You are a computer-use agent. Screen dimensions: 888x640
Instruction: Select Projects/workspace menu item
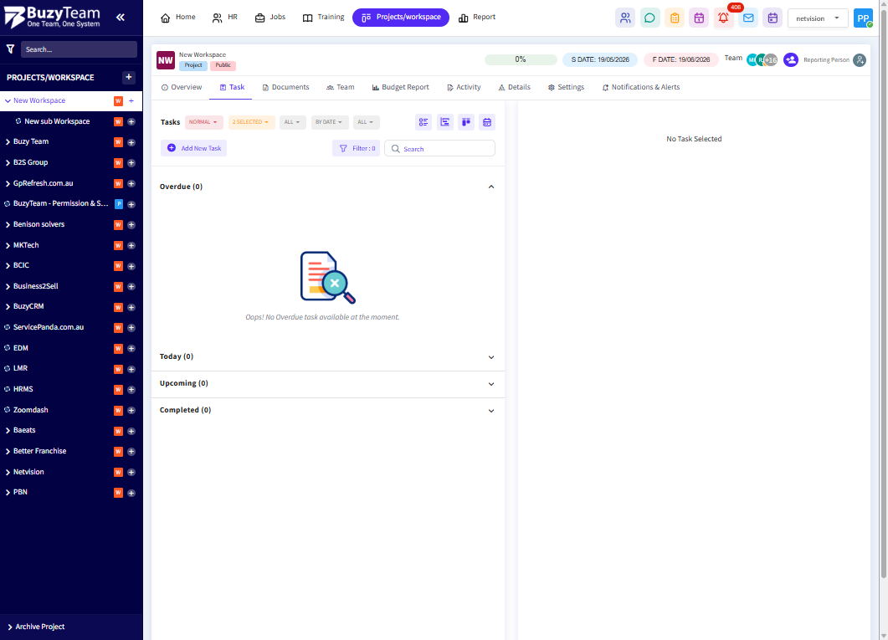pos(401,18)
